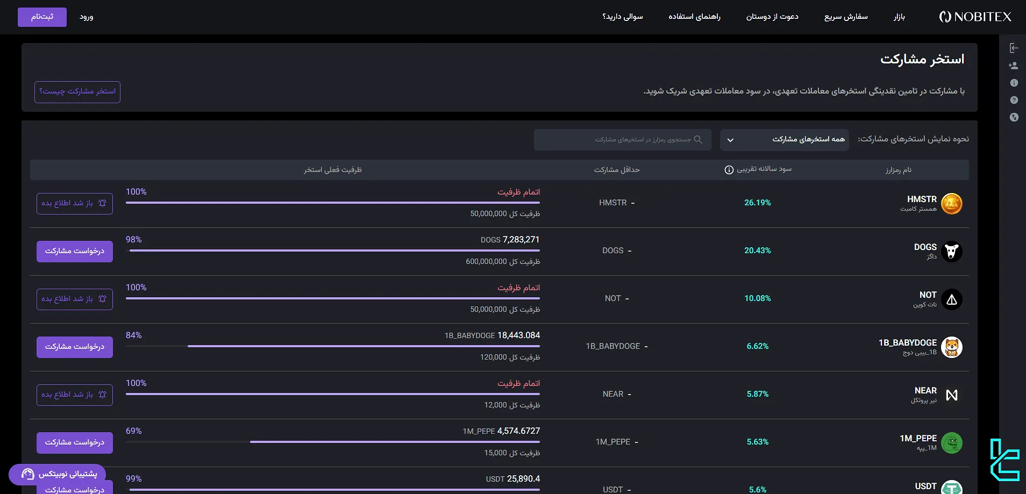
Task: Click the add-user sidebar icon
Action: tap(1014, 66)
